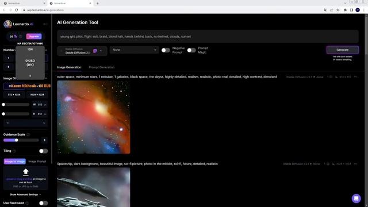368x207 pixels.
Task: Select the Image to Image tab
Action: pos(15,162)
